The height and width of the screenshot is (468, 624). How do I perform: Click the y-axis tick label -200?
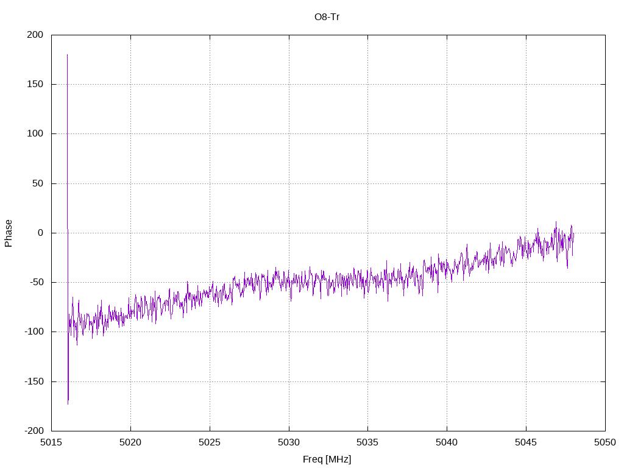[34, 431]
